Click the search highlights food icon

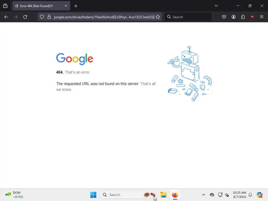pyautogui.click(x=150, y=195)
